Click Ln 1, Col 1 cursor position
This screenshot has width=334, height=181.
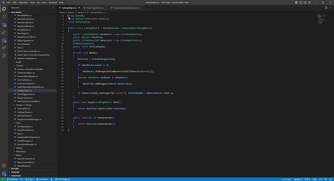pyautogui.click(x=287, y=179)
